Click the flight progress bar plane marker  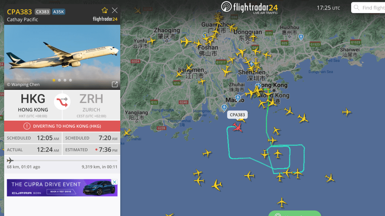point(10,161)
